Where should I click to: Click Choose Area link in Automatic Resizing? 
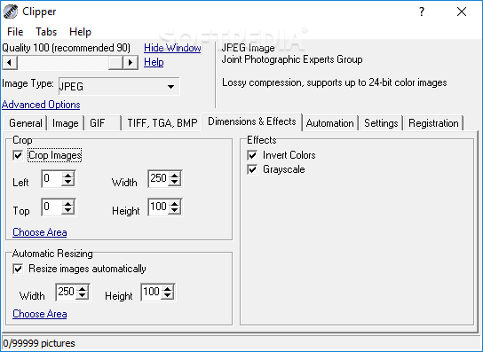point(40,314)
